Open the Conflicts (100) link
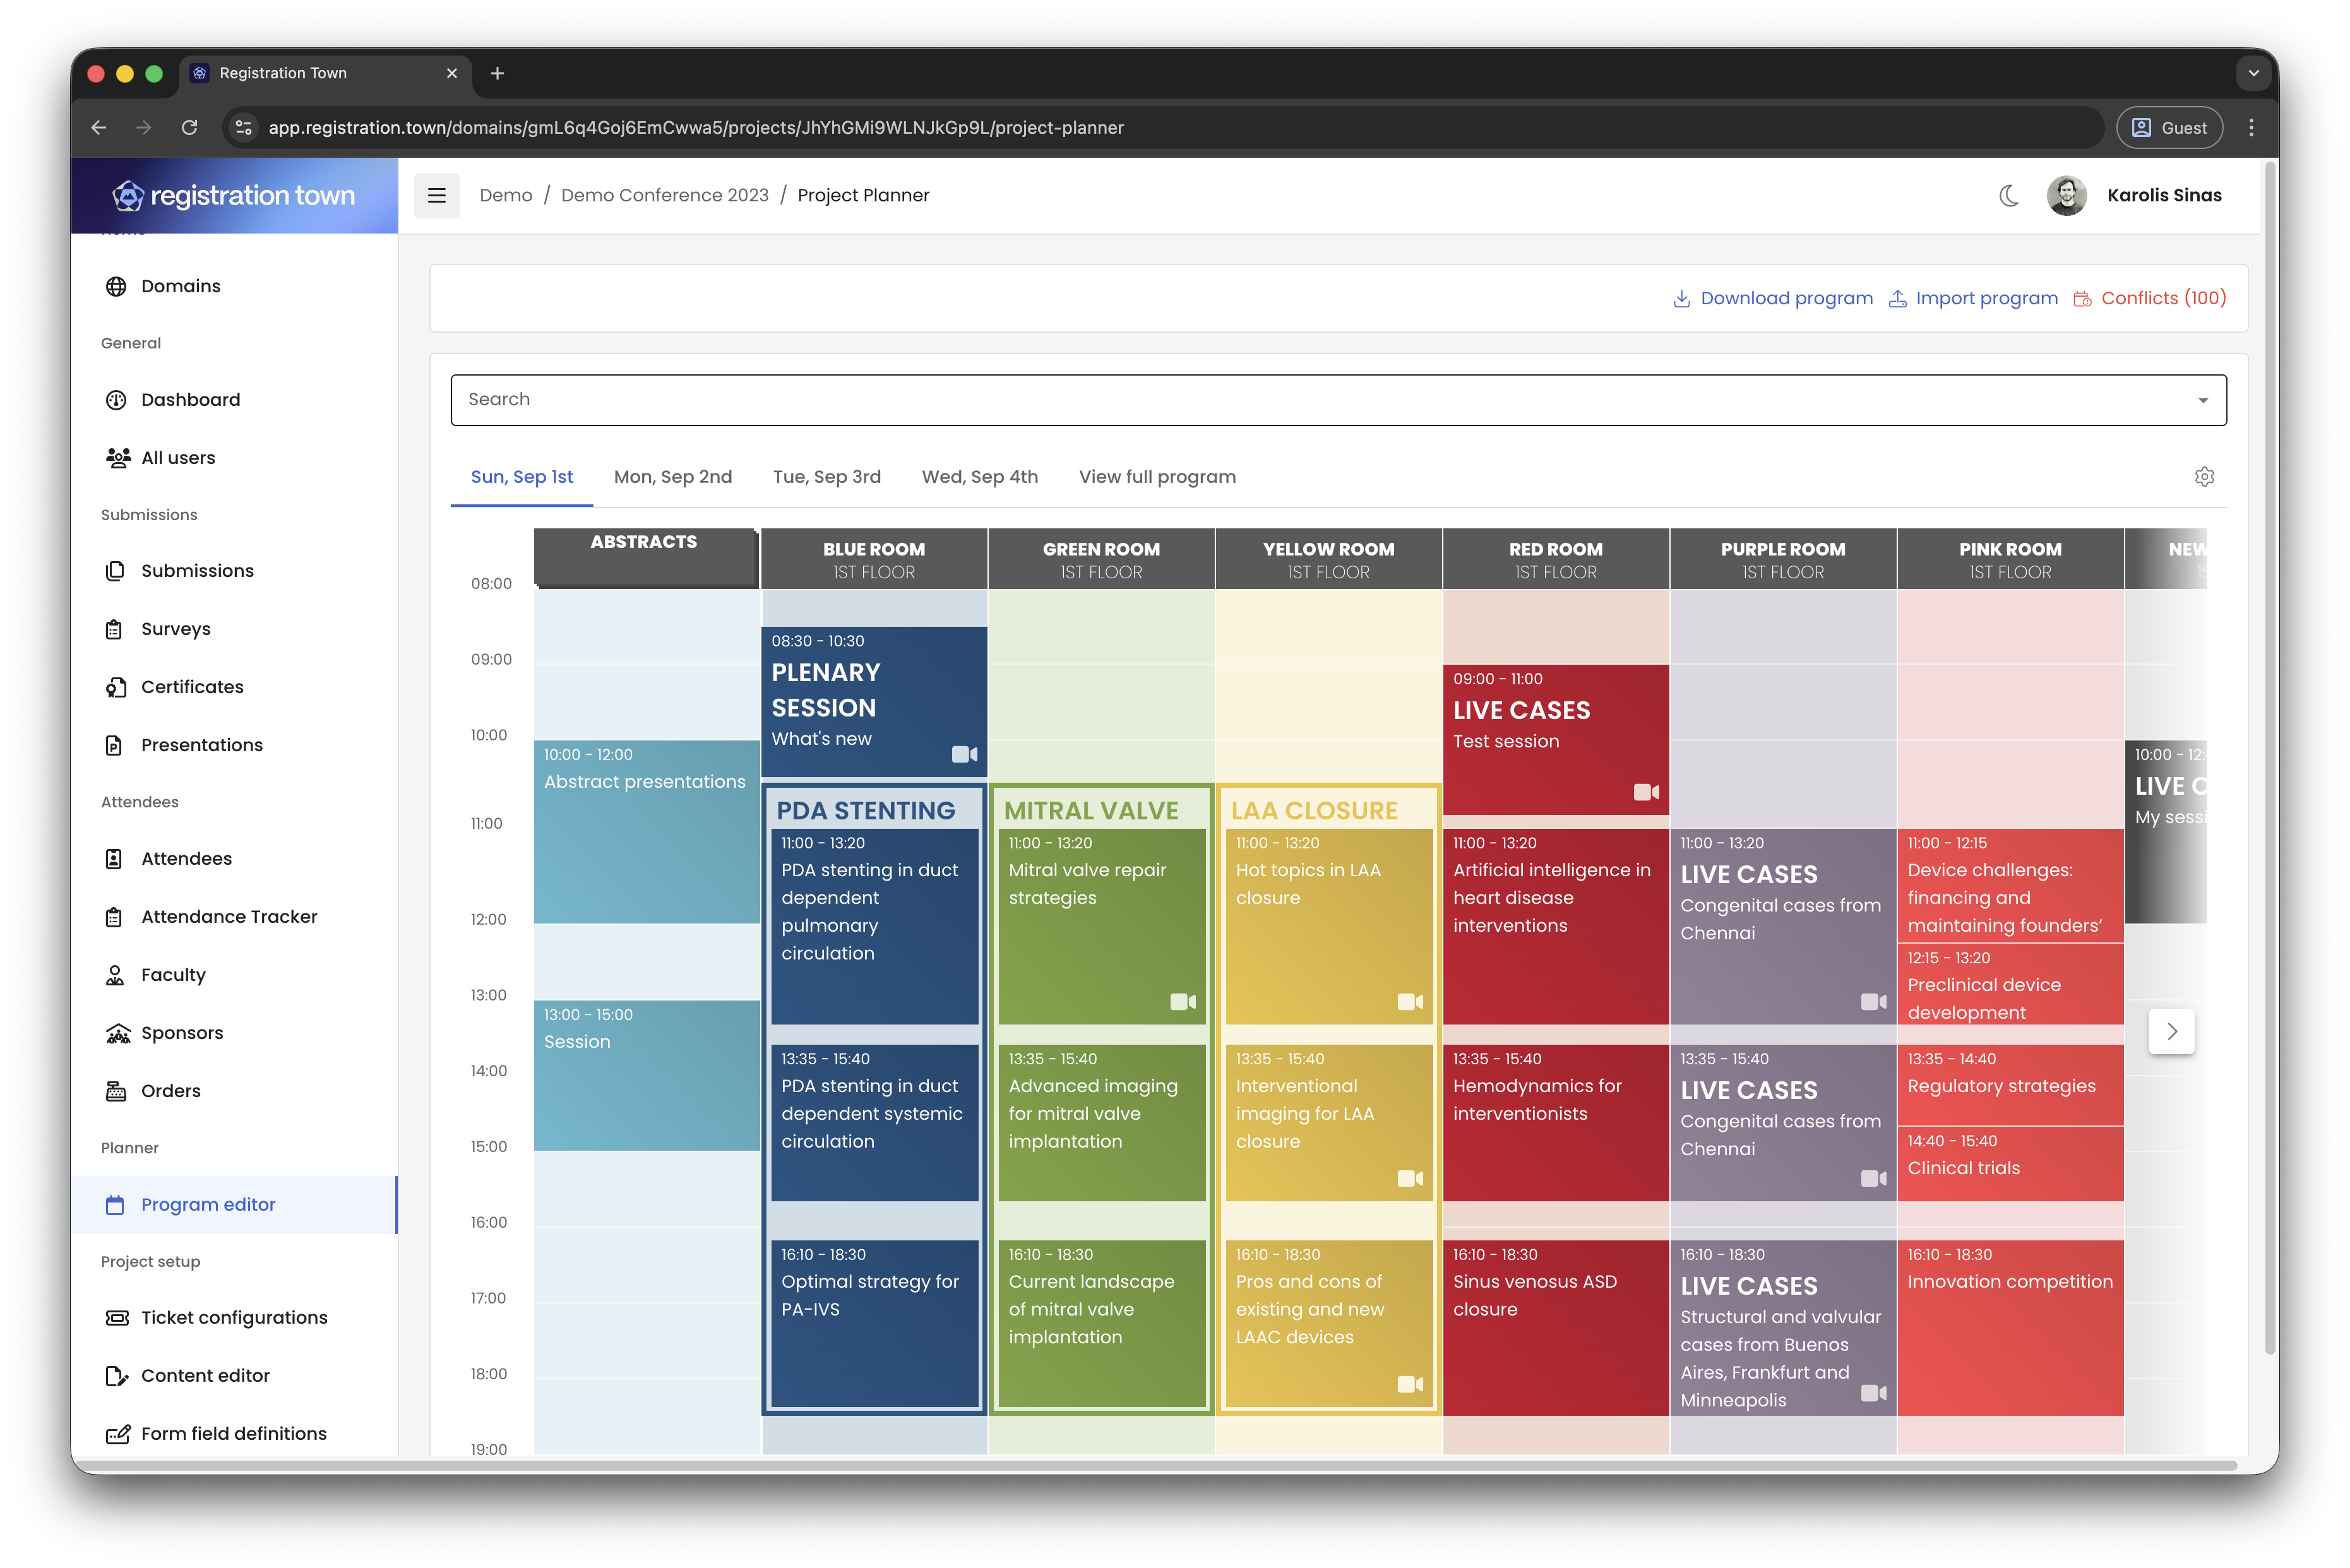 pyautogui.click(x=2150, y=298)
